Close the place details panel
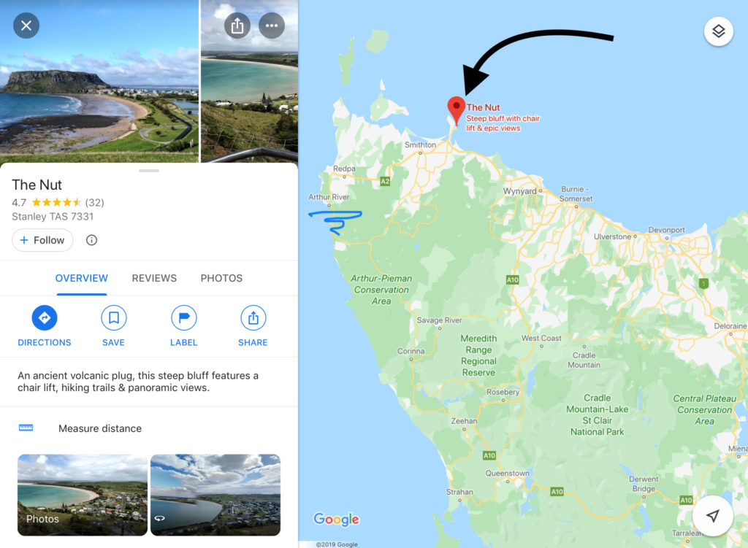The width and height of the screenshot is (748, 548). tap(26, 26)
